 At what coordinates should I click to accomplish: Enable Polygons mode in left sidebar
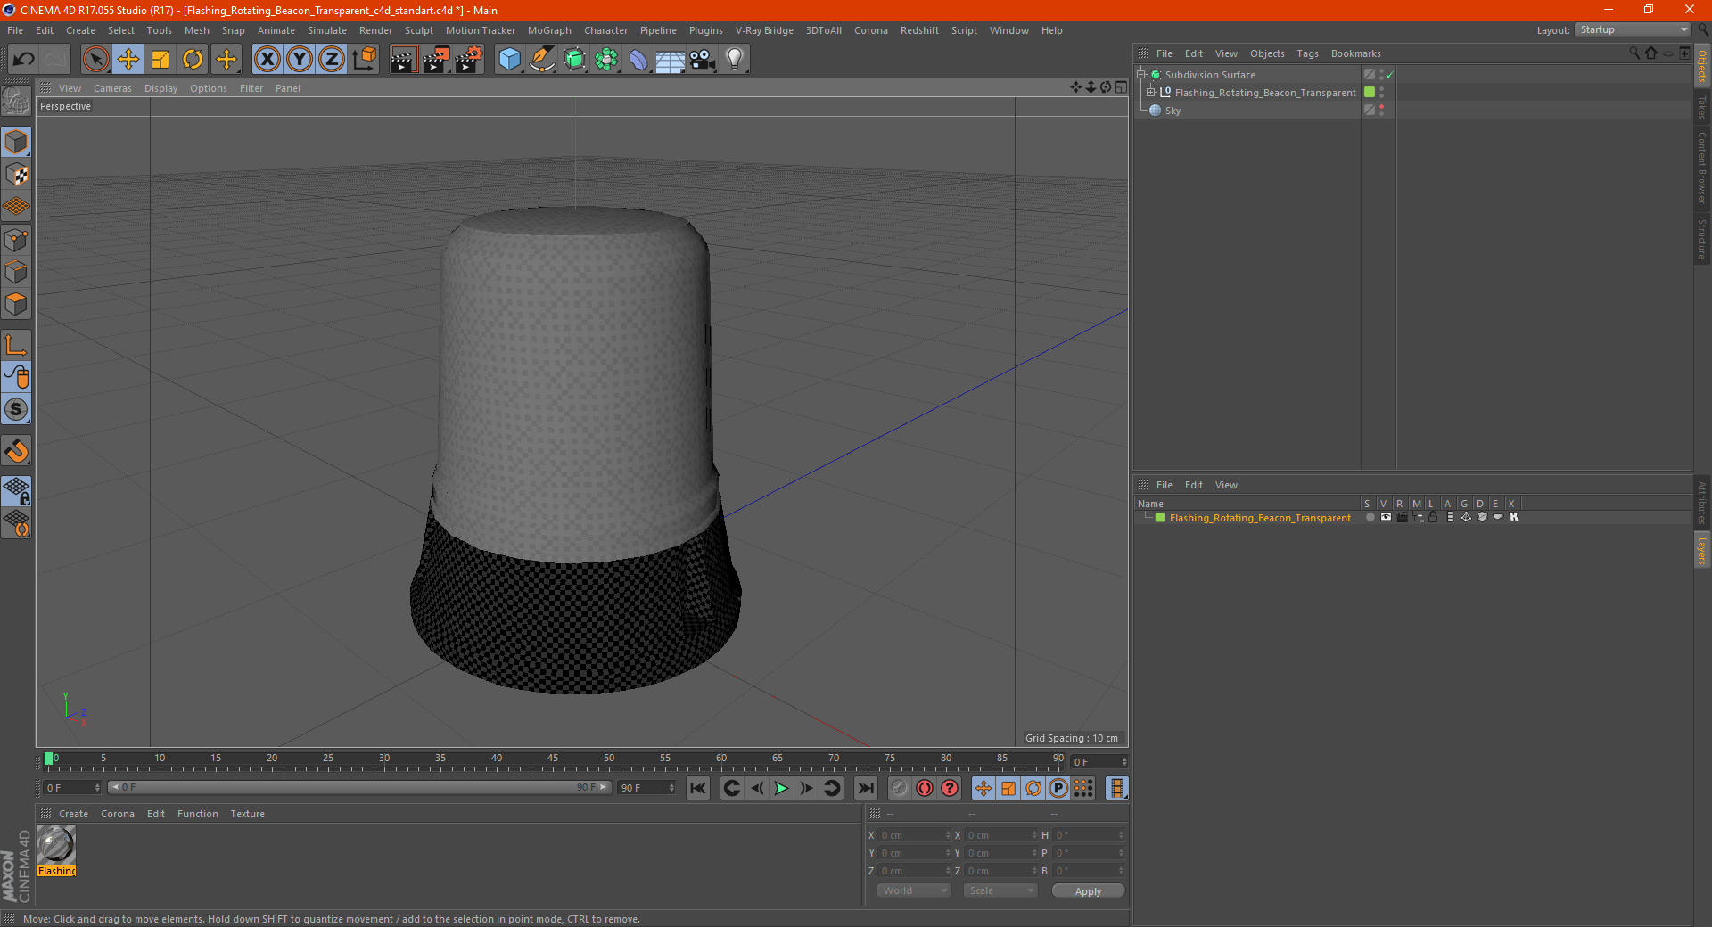(x=16, y=304)
